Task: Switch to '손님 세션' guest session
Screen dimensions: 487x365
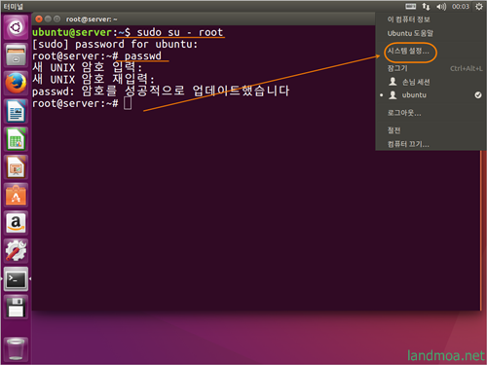Action: pos(431,82)
